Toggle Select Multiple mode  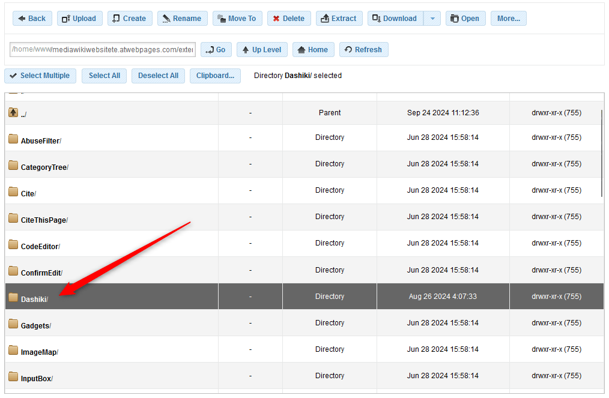tap(40, 76)
